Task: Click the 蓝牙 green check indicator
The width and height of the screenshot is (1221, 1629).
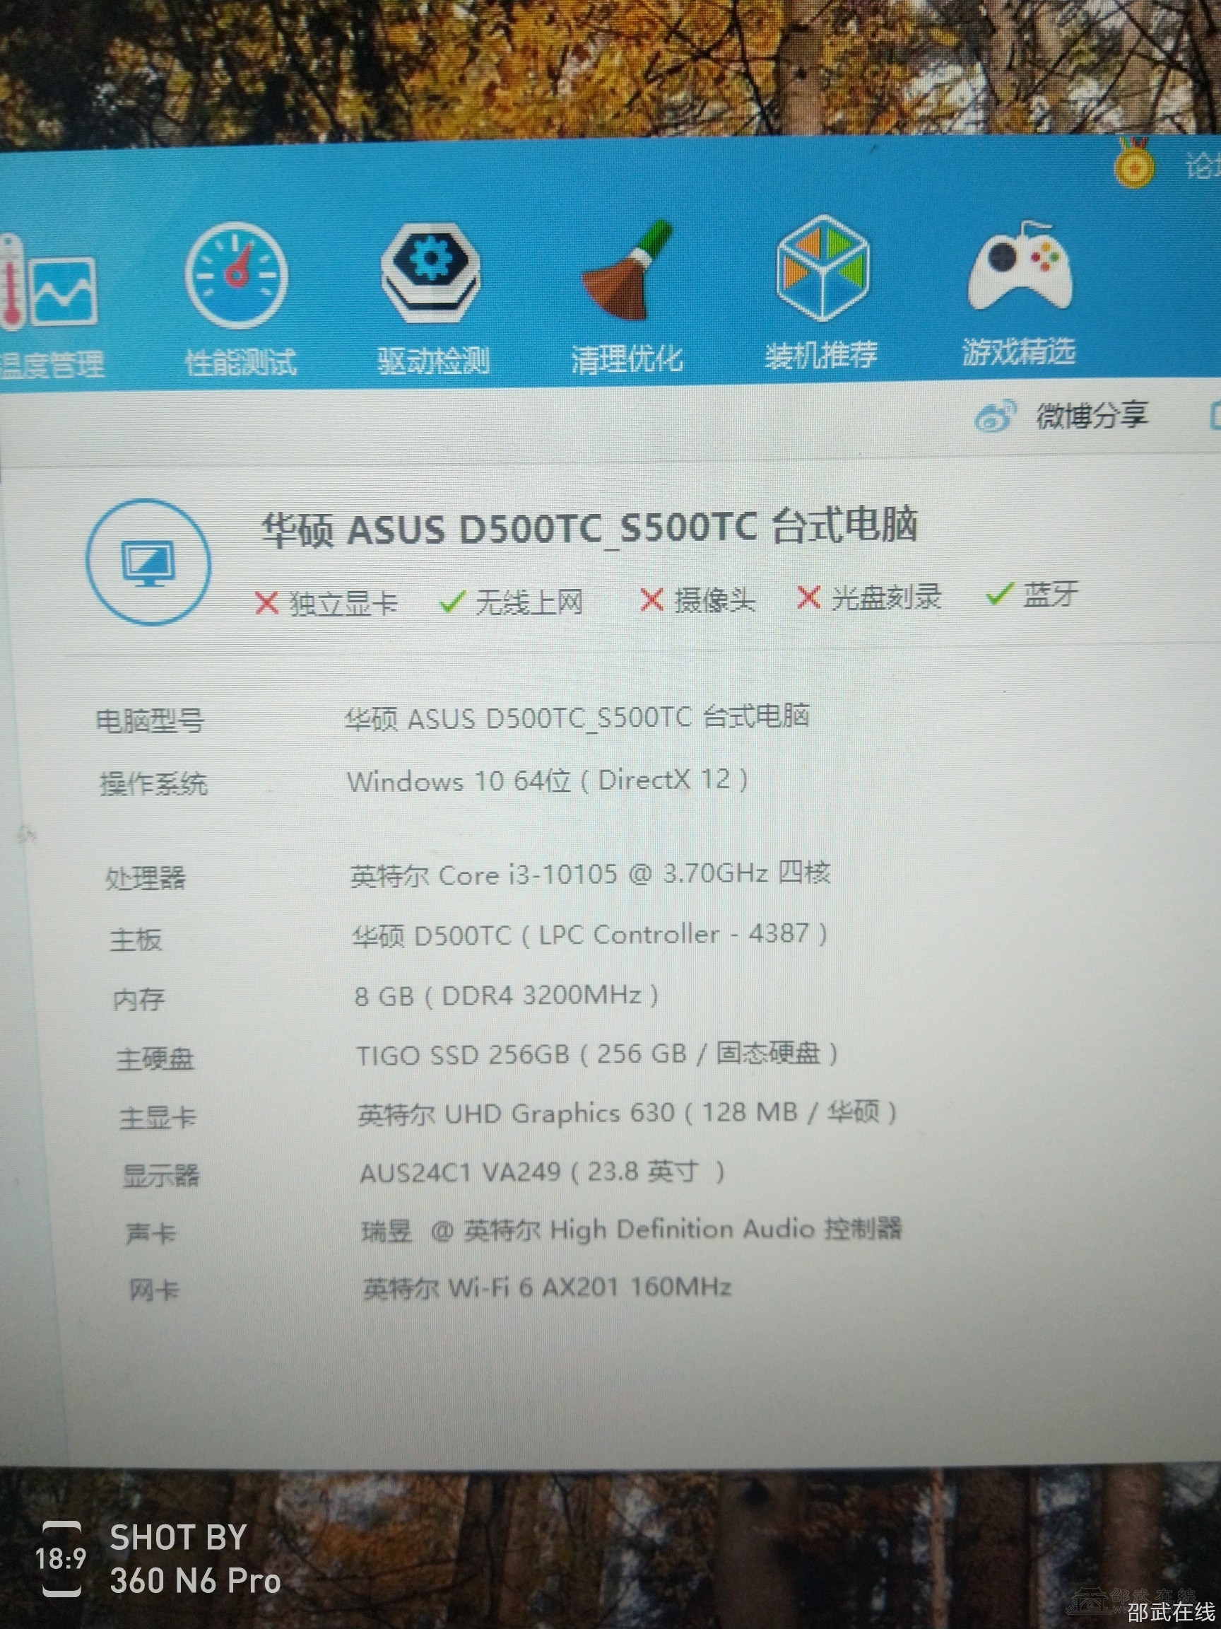Action: point(996,595)
